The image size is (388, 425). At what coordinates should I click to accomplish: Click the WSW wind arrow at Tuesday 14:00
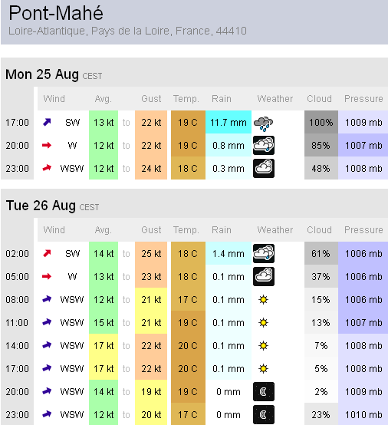(47, 345)
